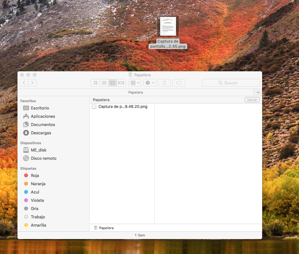The height and width of the screenshot is (254, 299).
Task: Click the Back navigation arrow
Action: (24, 83)
